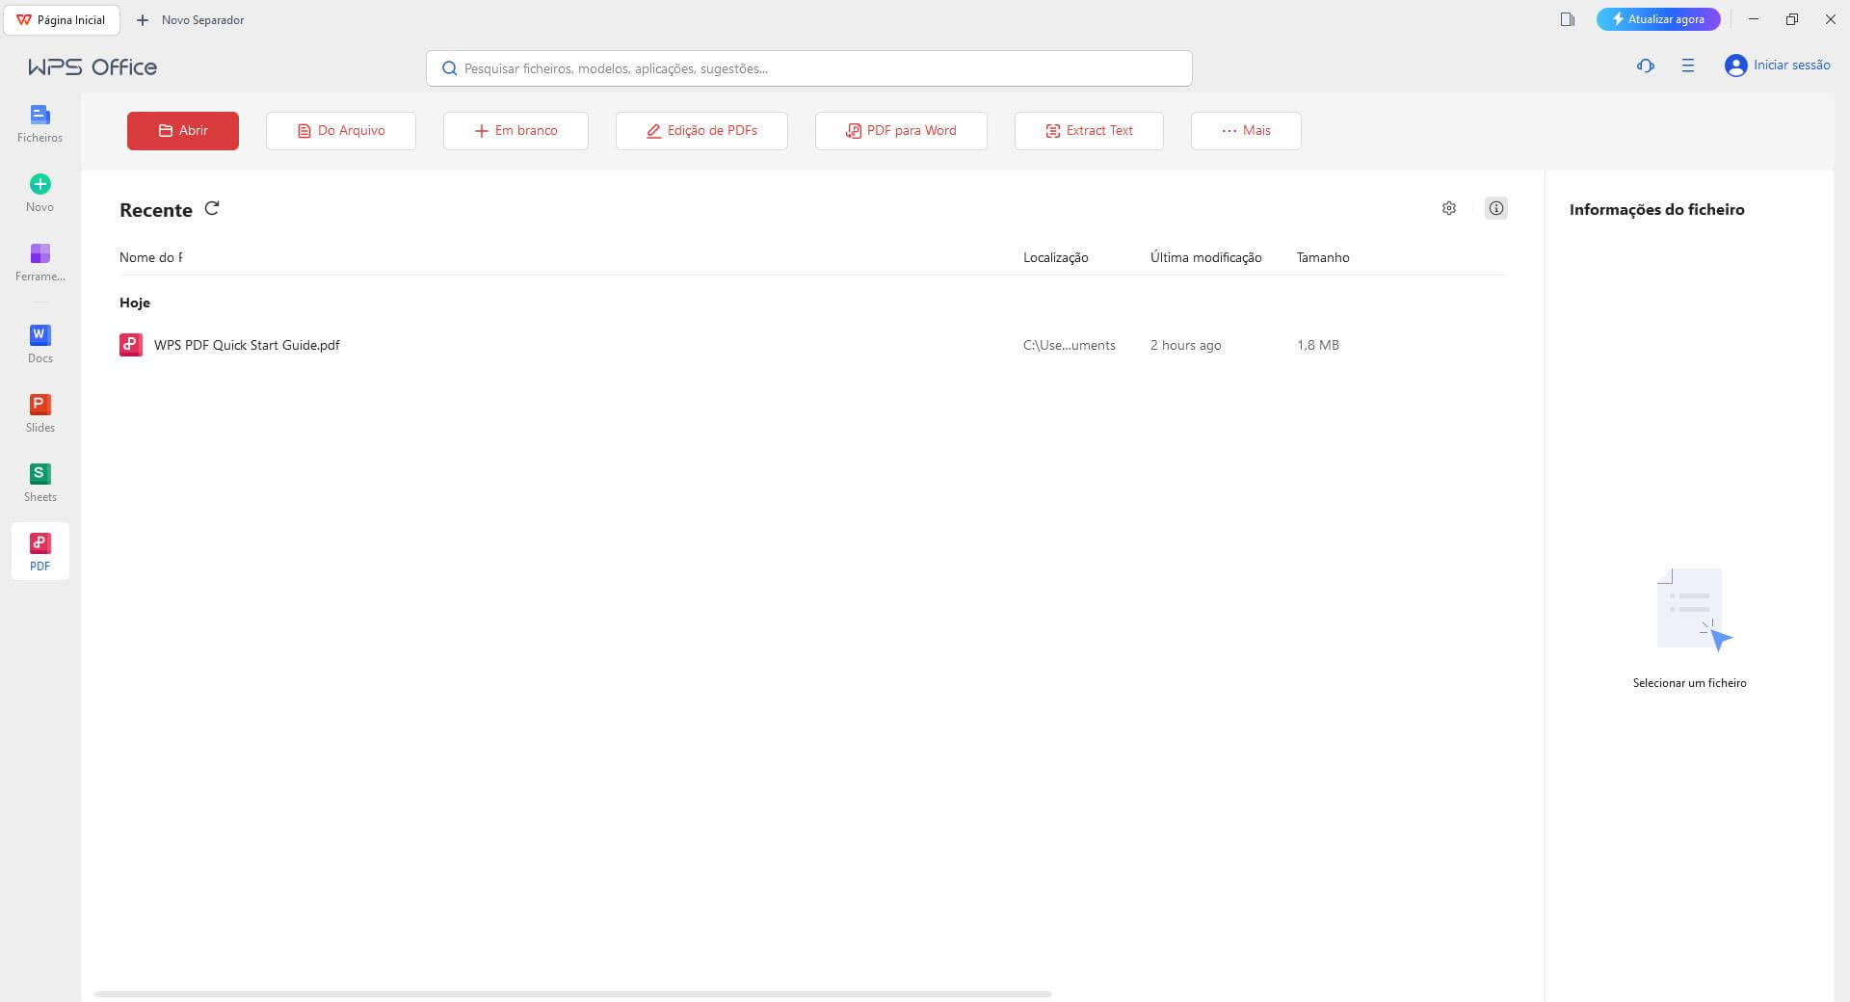This screenshot has width=1850, height=1002.
Task: Select WPS PDF Quick Start Guide.pdf file
Action: click(247, 345)
